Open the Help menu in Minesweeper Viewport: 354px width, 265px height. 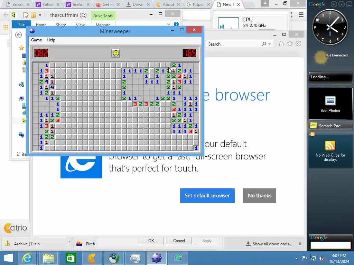point(51,40)
